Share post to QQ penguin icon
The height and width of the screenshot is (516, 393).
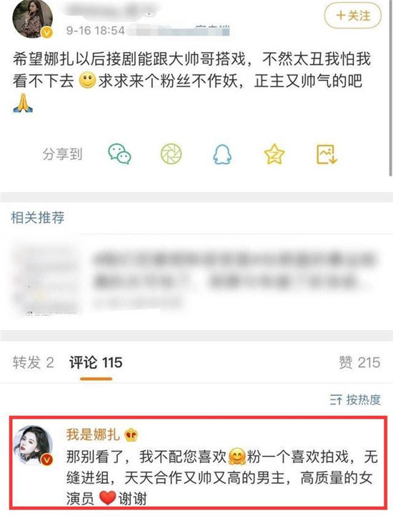tap(222, 154)
